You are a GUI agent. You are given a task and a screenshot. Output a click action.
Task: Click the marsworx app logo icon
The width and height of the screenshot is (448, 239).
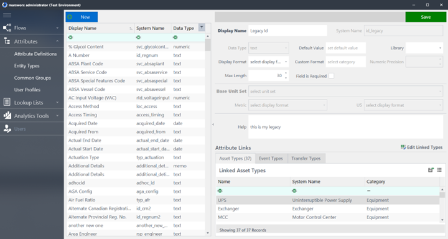4,5
